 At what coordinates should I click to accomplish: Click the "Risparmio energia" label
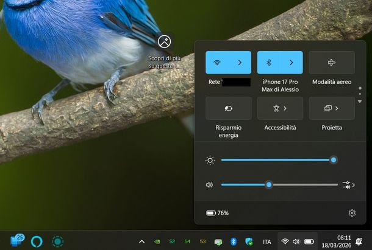click(229, 131)
